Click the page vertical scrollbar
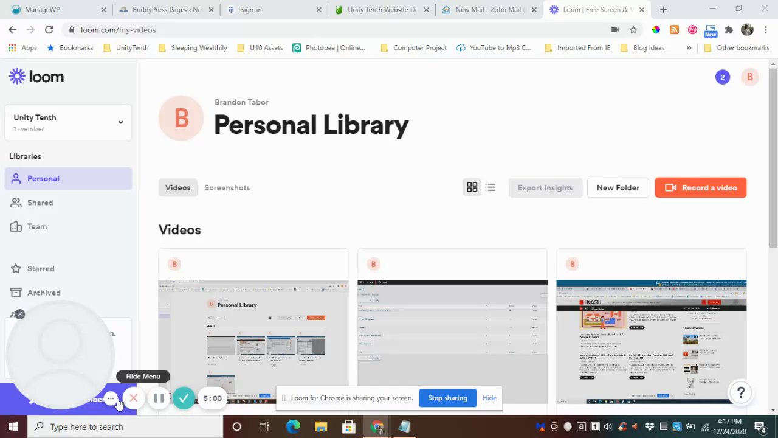The width and height of the screenshot is (778, 438). point(773,158)
